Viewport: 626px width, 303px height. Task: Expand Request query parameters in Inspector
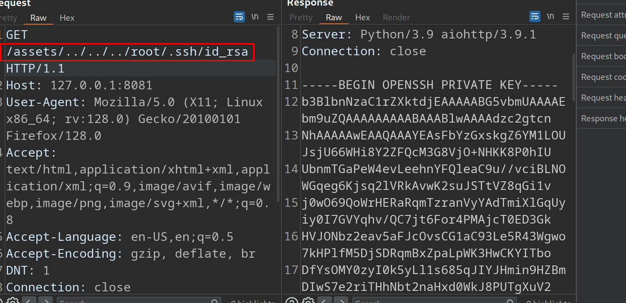(602, 35)
